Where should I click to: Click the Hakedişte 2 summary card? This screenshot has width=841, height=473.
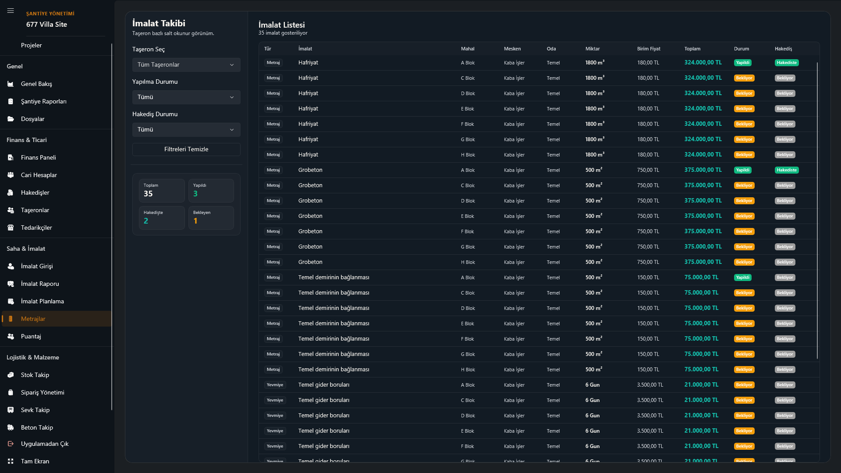pos(162,218)
